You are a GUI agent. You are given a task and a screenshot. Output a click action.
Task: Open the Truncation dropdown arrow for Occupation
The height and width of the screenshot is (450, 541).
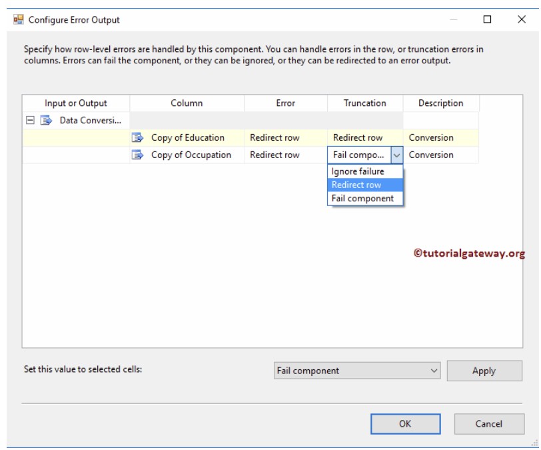(397, 155)
